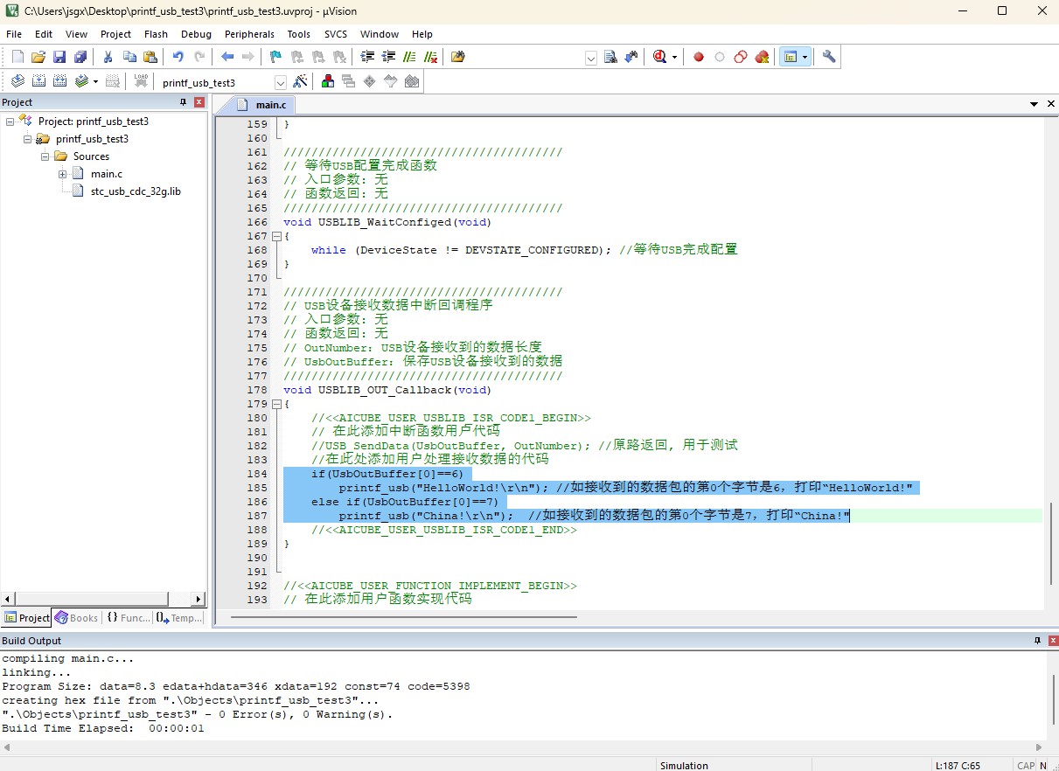This screenshot has height=771, width=1059.
Task: Click the Navigate Backwards blue arrow
Action: point(227,57)
